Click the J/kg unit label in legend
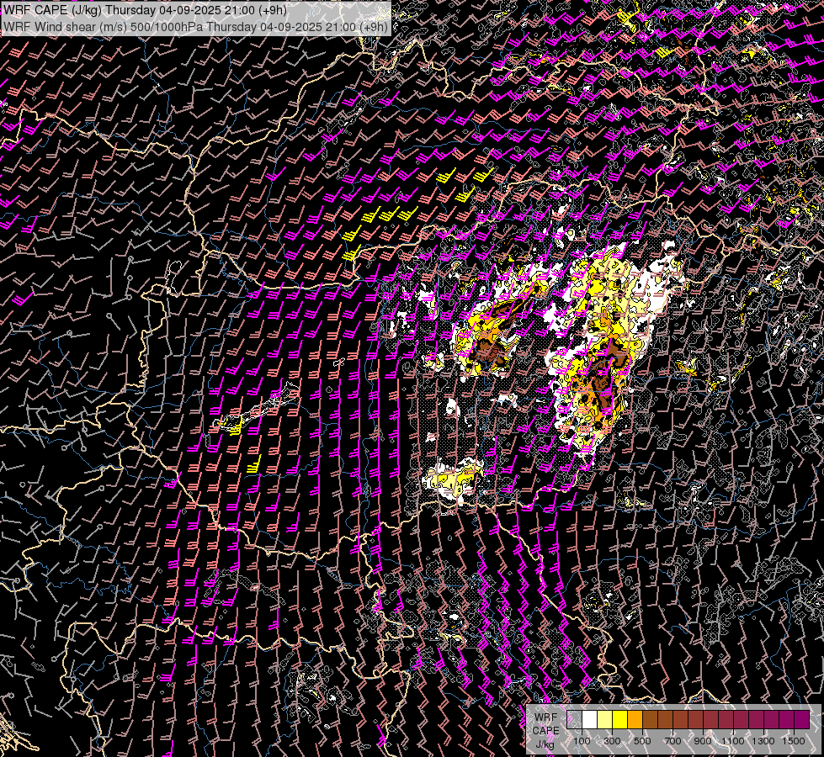 pos(545,744)
